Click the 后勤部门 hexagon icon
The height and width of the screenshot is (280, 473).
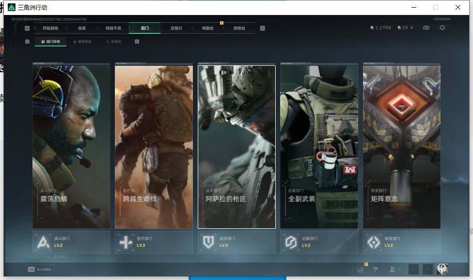point(291,242)
